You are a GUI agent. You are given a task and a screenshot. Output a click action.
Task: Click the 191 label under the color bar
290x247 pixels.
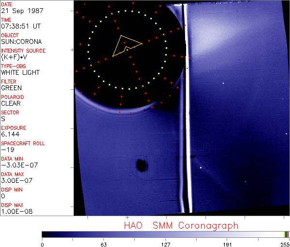click(227, 245)
